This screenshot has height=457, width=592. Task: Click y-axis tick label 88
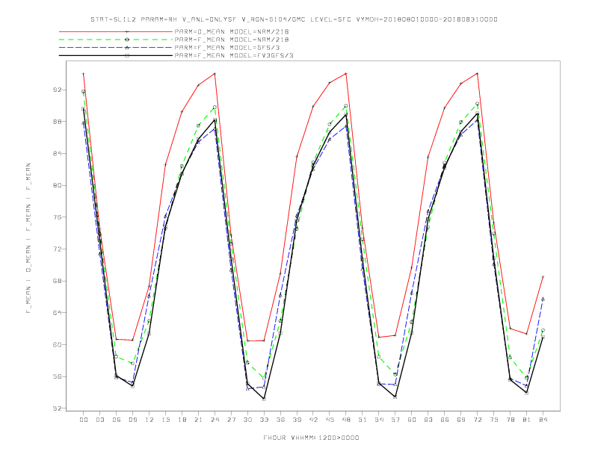58,122
